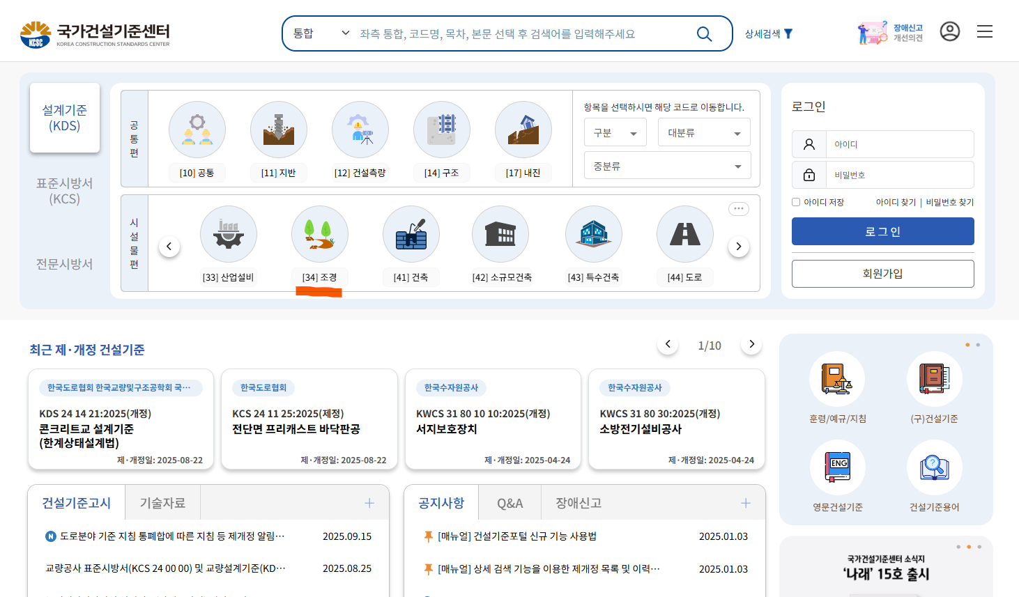This screenshot has width=1019, height=597.
Task: Click the 건설기준용어 glossary icon
Action: click(x=934, y=467)
